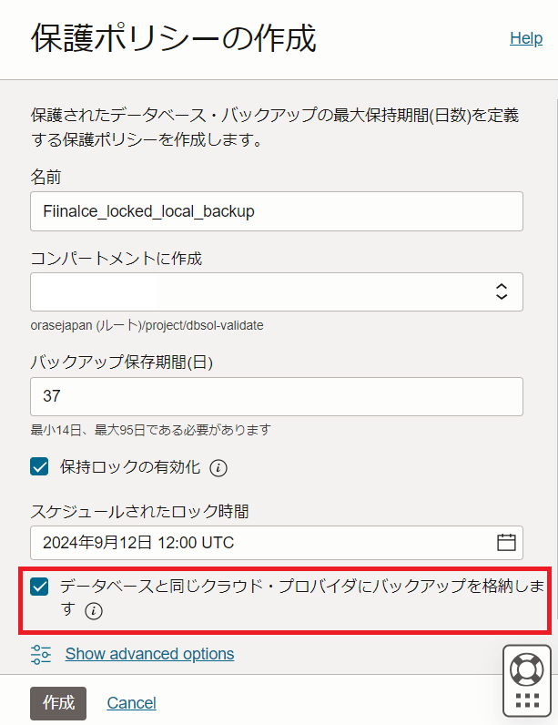Click the Cancel link

pyautogui.click(x=131, y=702)
